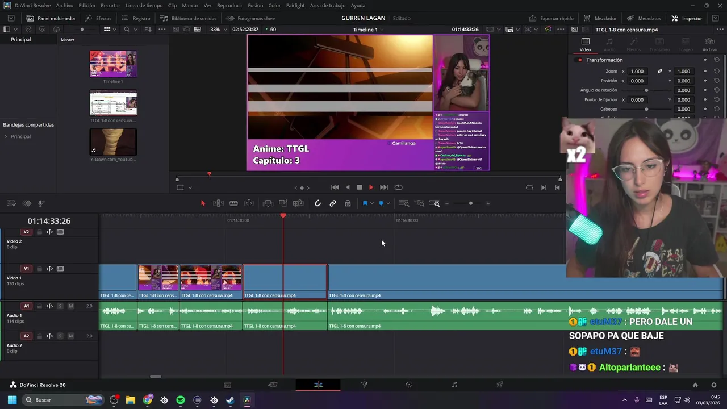Viewport: 727px width, 409px height.
Task: Adjust the media pool thumbnail size slider
Action: point(82,30)
